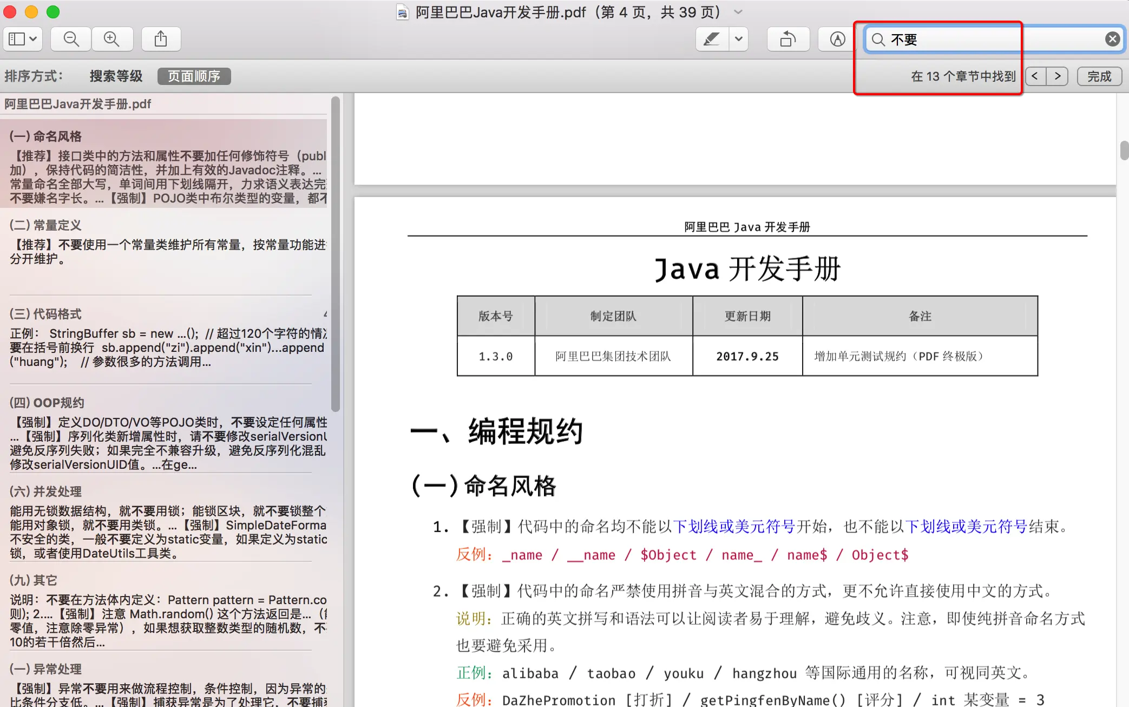Click the document file icon in title bar
1129x707 pixels.
pos(402,12)
